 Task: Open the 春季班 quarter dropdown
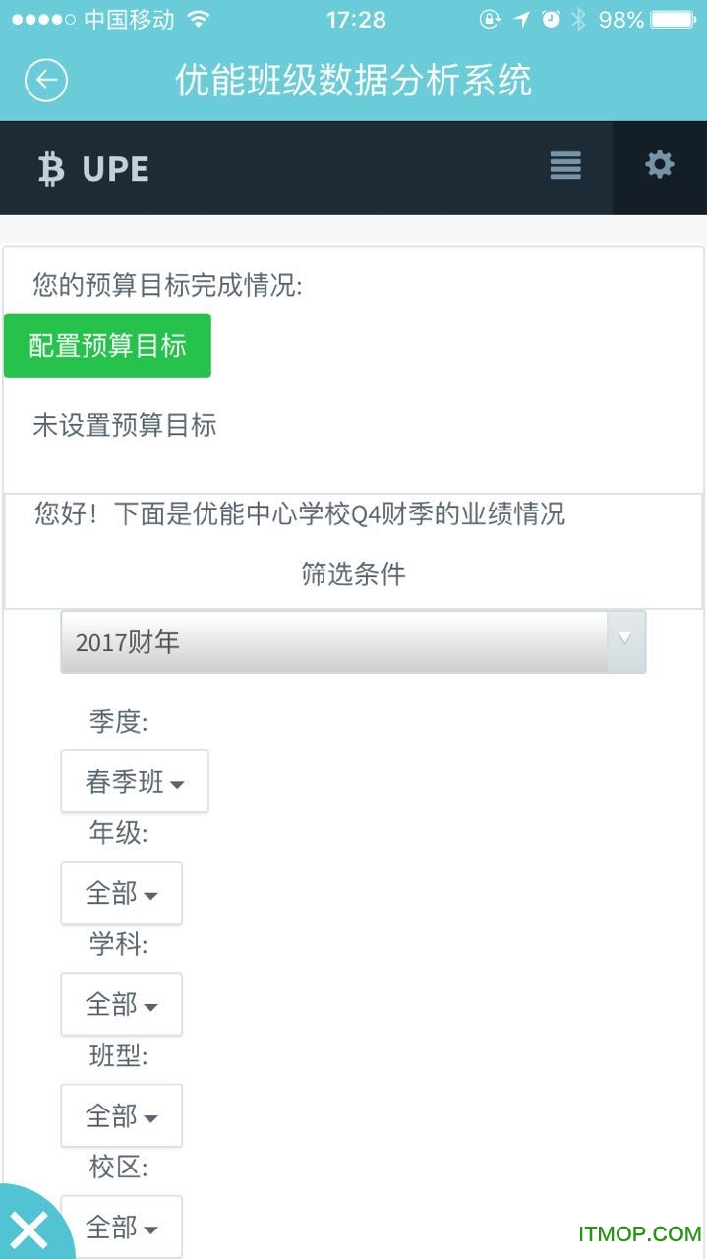[x=134, y=781]
